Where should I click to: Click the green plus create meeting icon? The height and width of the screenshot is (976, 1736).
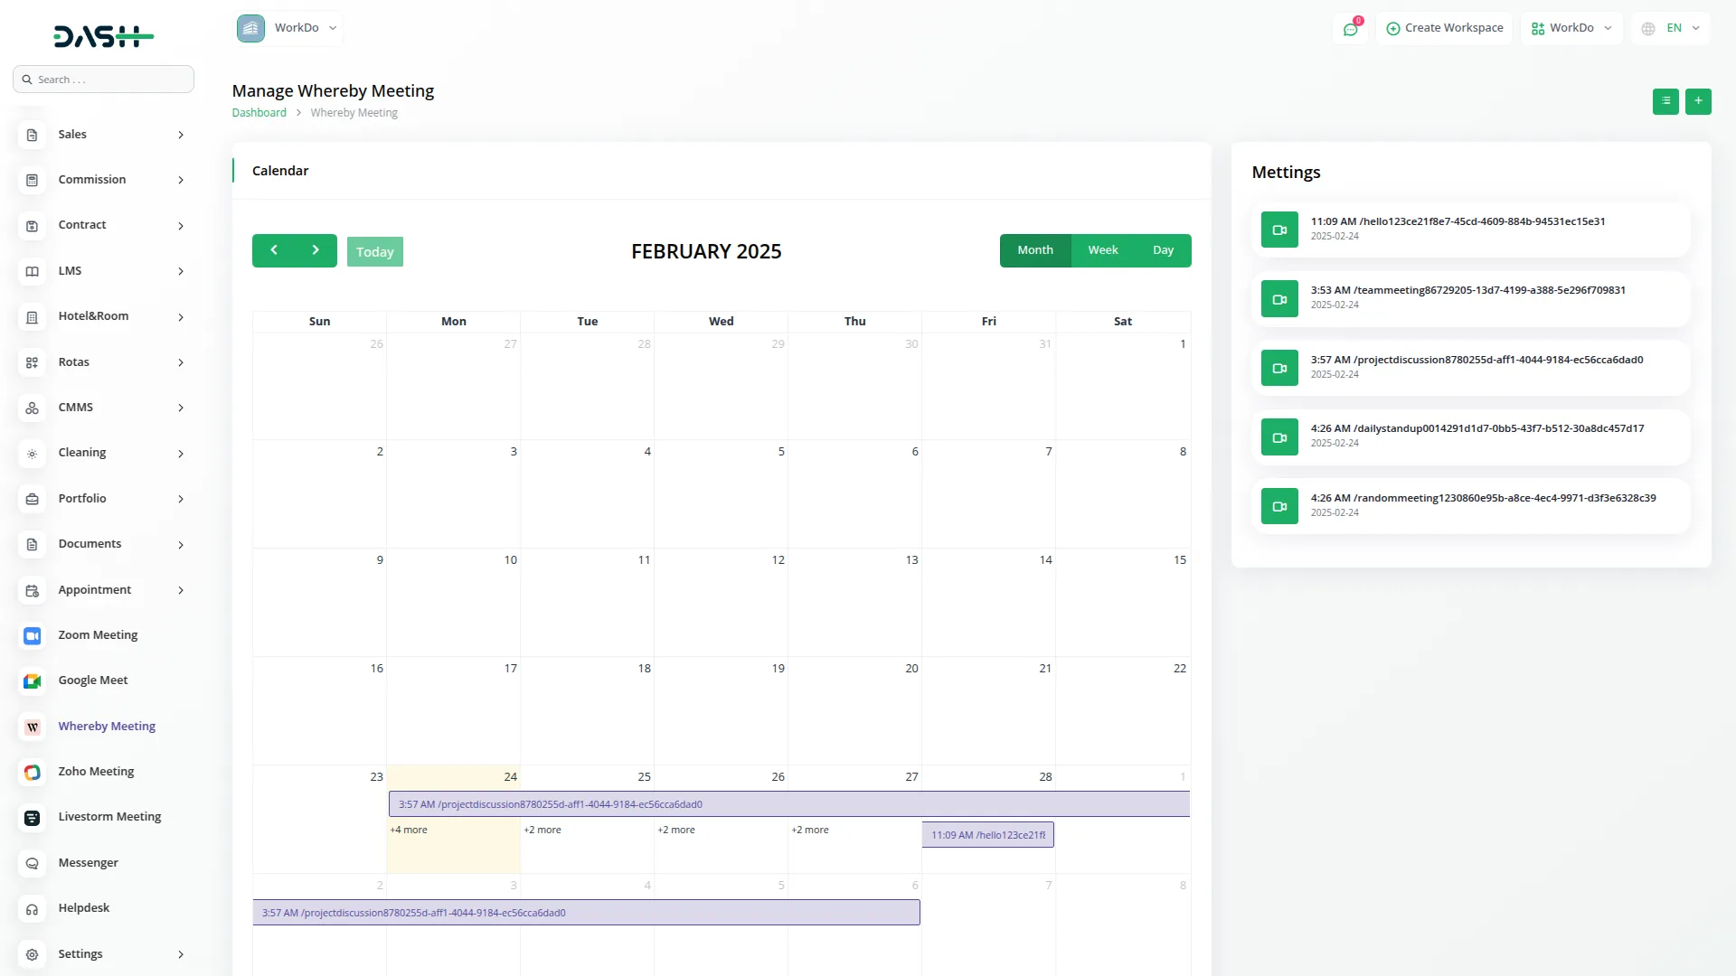tap(1698, 101)
